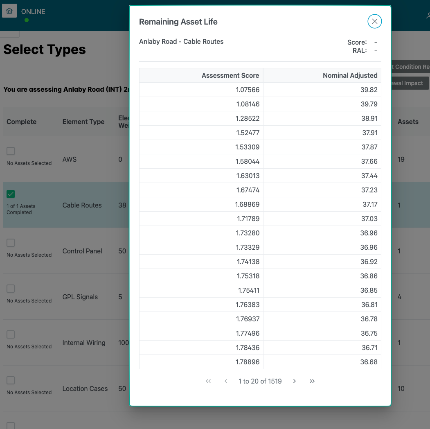Click the home icon in header
The width and height of the screenshot is (430, 429).
(x=9, y=11)
